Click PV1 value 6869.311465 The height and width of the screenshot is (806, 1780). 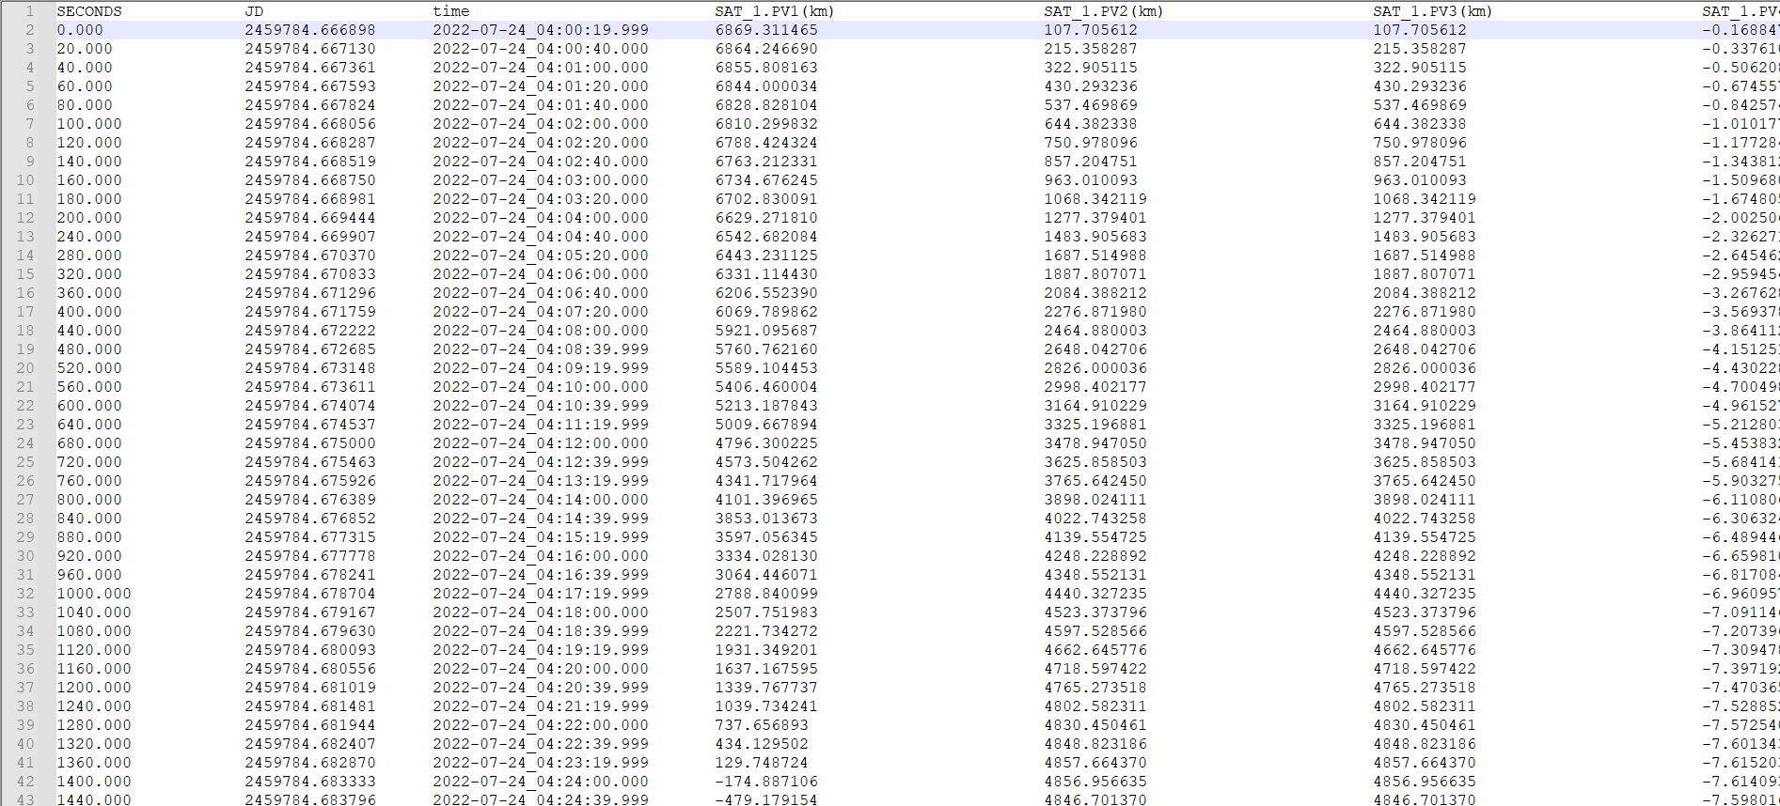[766, 30]
